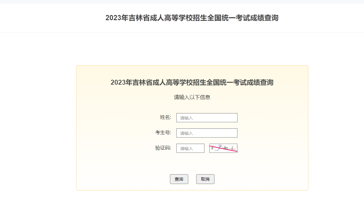Image resolution: width=364 pixels, height=217 pixels.
Task: Click the 请输入以下信息 prompt text
Action: [x=192, y=97]
